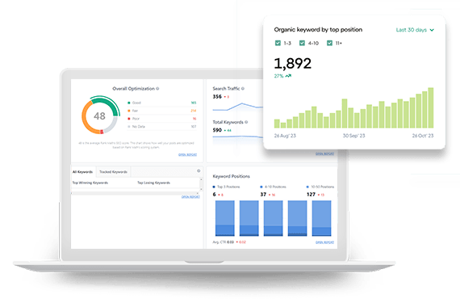Click the keywords list scrollbar down arrow
The width and height of the screenshot is (460, 307).
(x=201, y=190)
